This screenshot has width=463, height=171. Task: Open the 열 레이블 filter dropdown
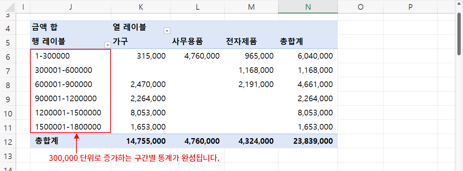(167, 31)
